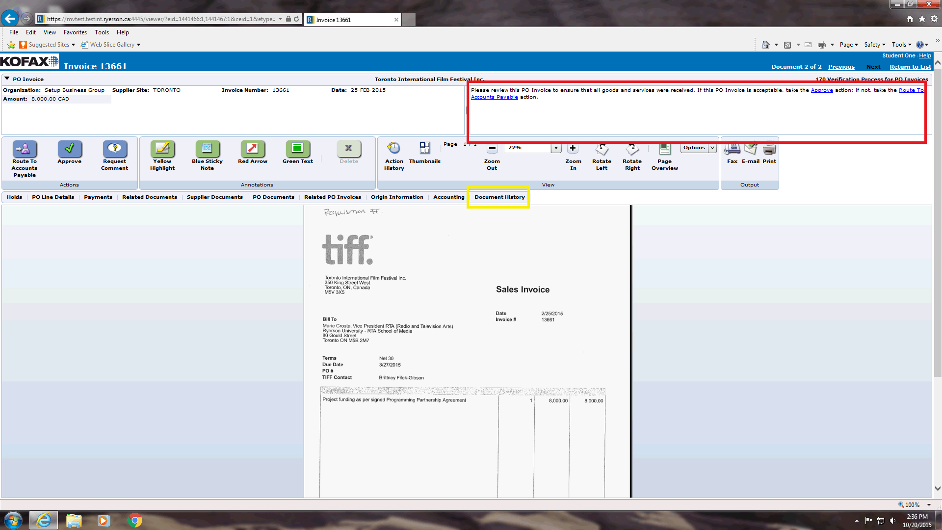Launch Chrome from the Windows taskbar
The width and height of the screenshot is (942, 530).
[134, 520]
